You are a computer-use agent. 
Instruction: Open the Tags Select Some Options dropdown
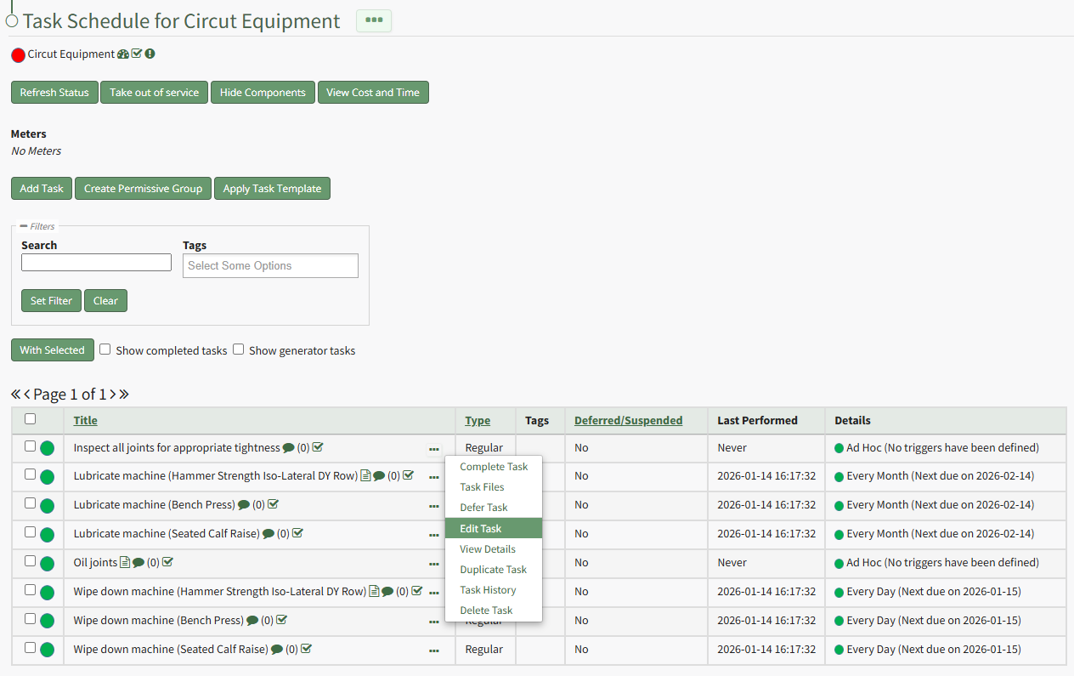tap(270, 266)
